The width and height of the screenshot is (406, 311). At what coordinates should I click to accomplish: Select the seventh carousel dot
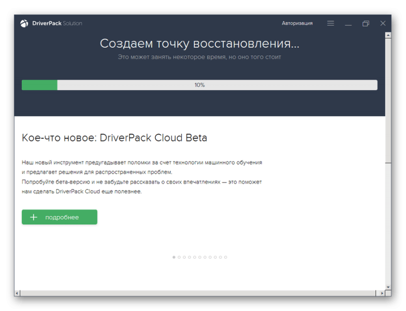click(205, 257)
